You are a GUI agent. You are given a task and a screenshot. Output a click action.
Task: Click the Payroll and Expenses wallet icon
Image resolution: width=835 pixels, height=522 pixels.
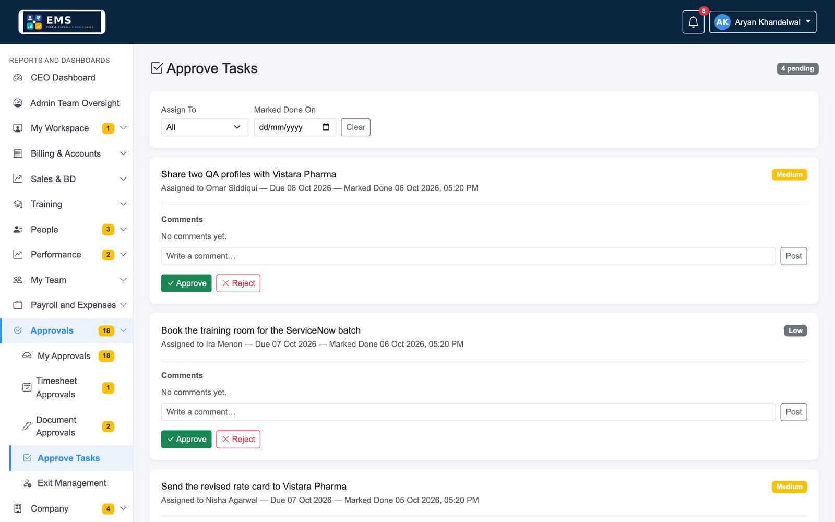click(x=18, y=305)
